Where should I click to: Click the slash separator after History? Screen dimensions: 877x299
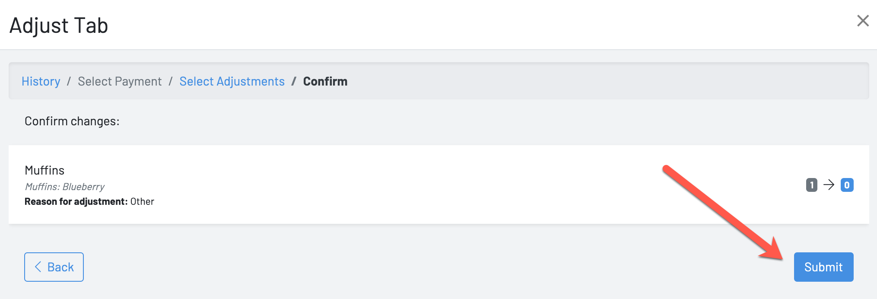[x=69, y=81]
